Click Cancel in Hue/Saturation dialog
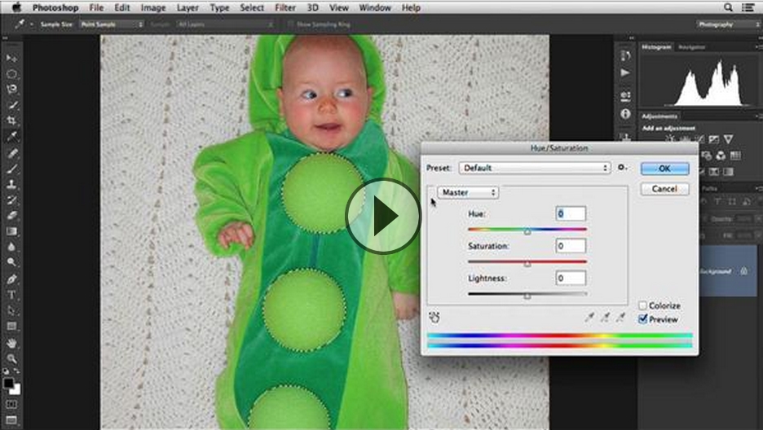The height and width of the screenshot is (430, 763). 664,189
